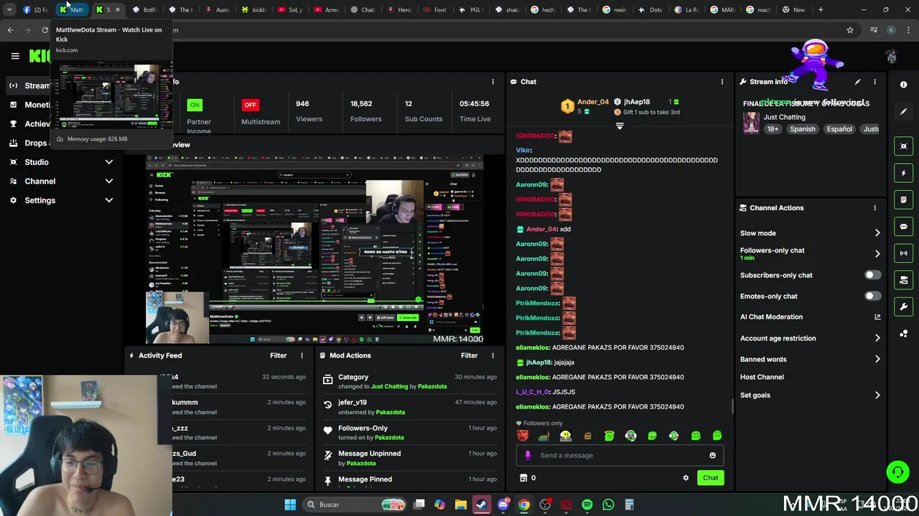Switch to the kickb browser tab
Screen dimensions: 919x516
pyautogui.click(x=254, y=10)
